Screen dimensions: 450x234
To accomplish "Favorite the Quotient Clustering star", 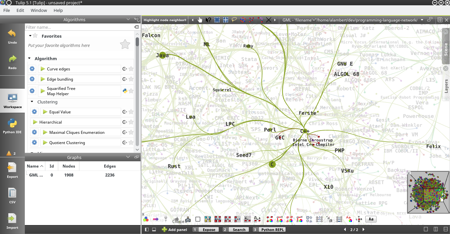I will (x=131, y=143).
